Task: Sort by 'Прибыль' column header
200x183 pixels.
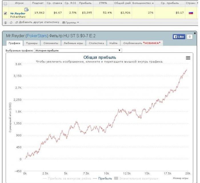Action: tap(85, 3)
